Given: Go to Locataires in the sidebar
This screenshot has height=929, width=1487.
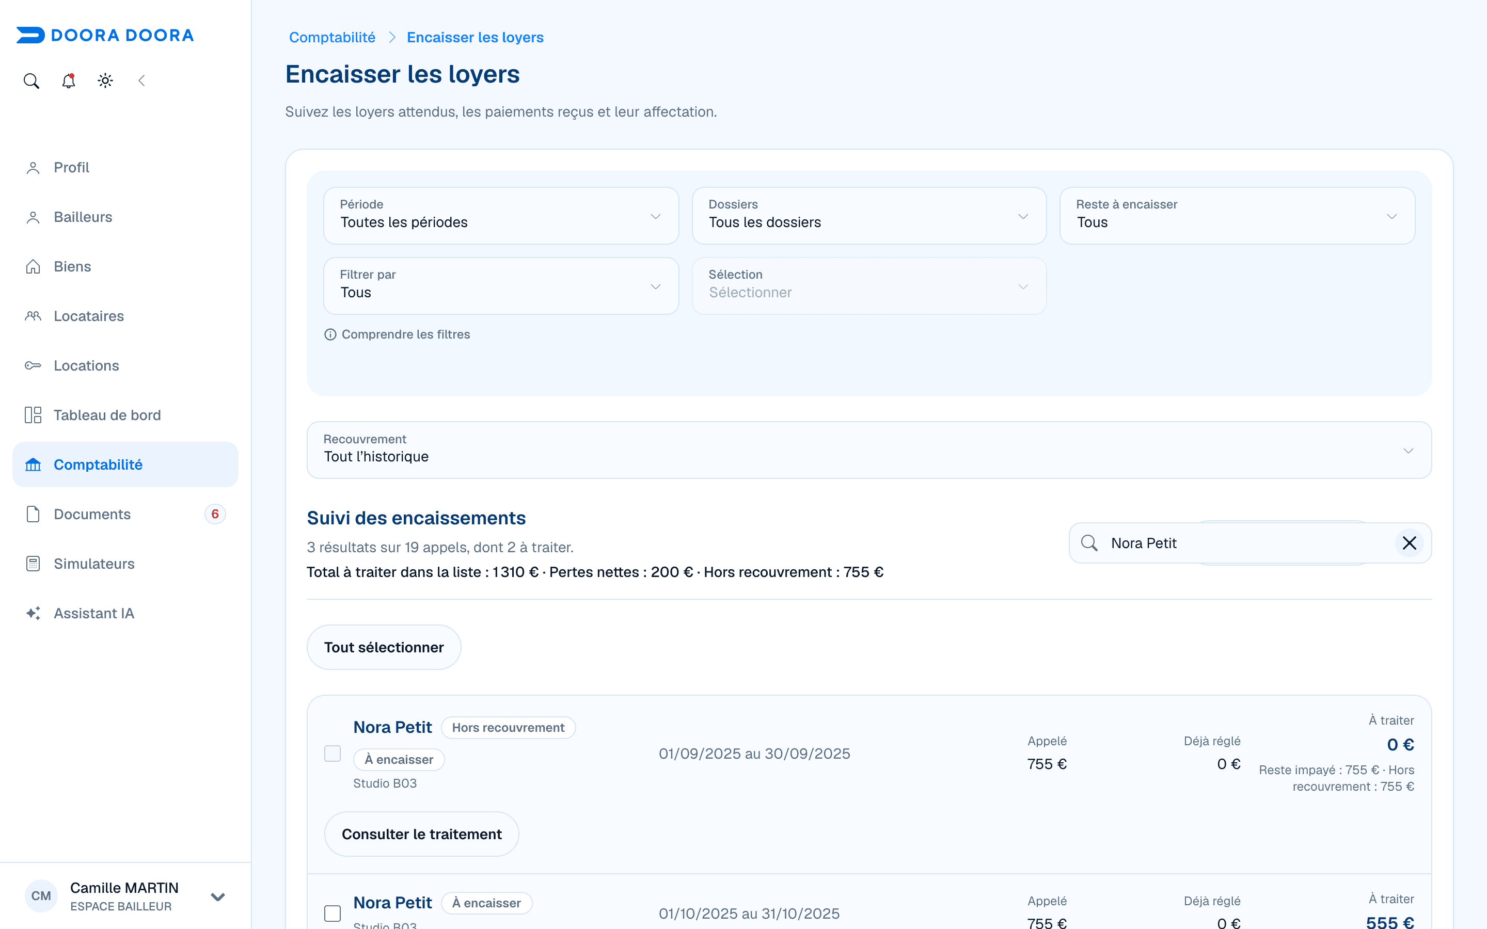Looking at the screenshot, I should pos(125,316).
